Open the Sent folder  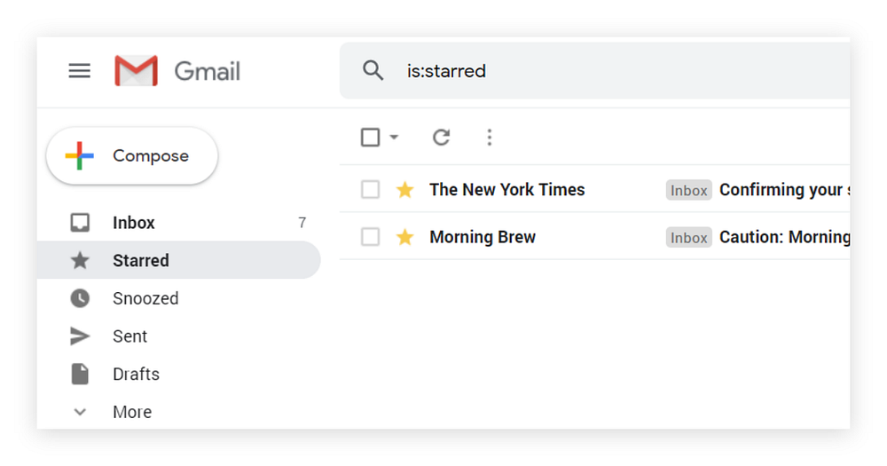pyautogui.click(x=130, y=336)
